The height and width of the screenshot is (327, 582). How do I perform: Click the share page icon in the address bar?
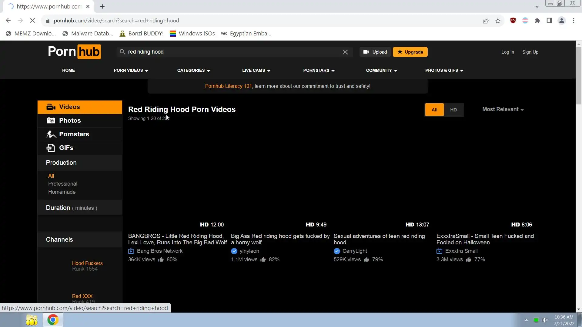point(486,21)
